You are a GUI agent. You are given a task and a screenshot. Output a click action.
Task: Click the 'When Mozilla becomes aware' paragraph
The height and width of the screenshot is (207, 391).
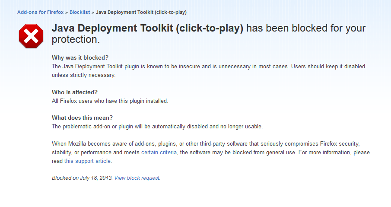coord(211,153)
